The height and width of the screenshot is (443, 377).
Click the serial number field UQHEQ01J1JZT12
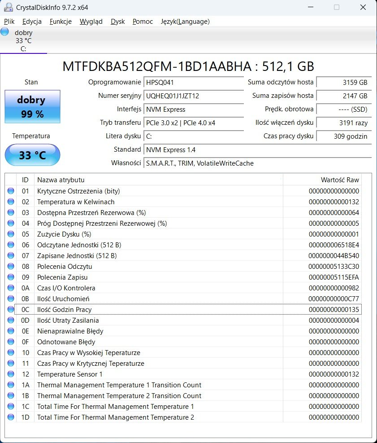(x=194, y=96)
